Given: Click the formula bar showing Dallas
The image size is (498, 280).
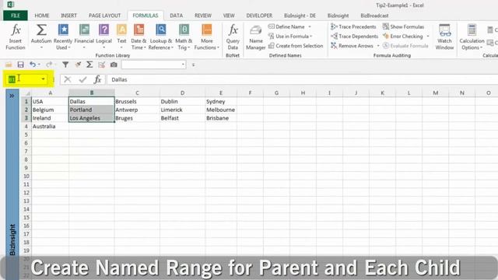Looking at the screenshot, I should click(x=302, y=79).
